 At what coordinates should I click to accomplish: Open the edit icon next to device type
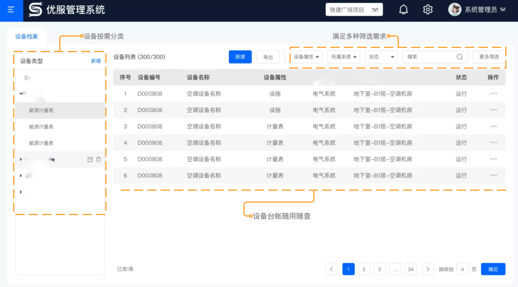[89, 159]
